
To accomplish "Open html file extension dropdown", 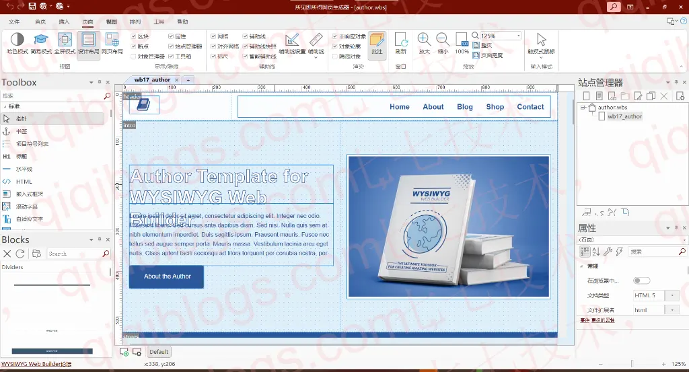I will 672,310.
